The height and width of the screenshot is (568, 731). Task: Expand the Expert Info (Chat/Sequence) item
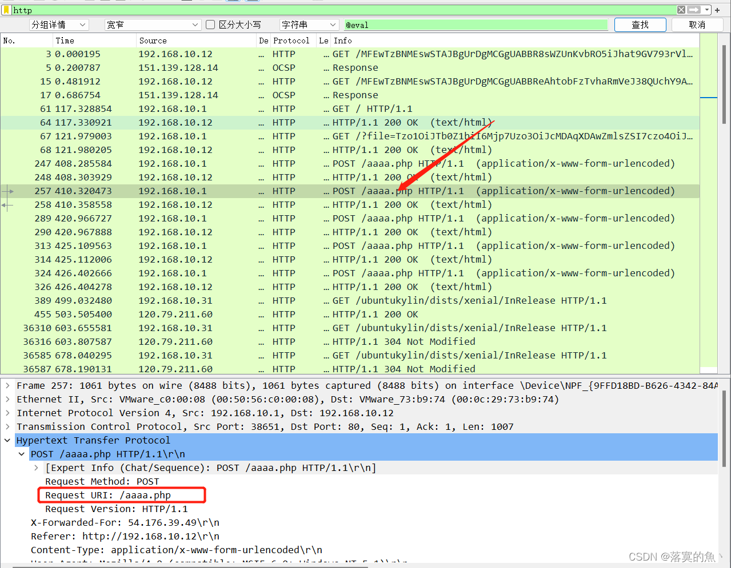pyautogui.click(x=37, y=468)
